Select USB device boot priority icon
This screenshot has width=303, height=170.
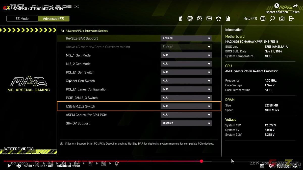click(x=90, y=164)
